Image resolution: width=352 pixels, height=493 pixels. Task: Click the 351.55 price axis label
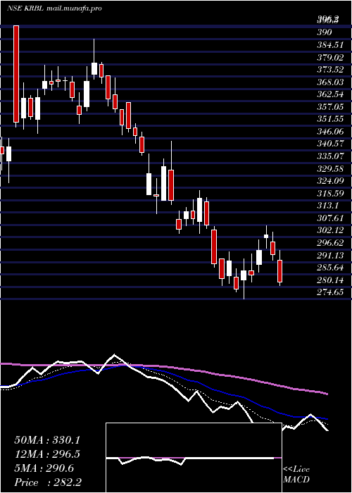tap(329, 119)
